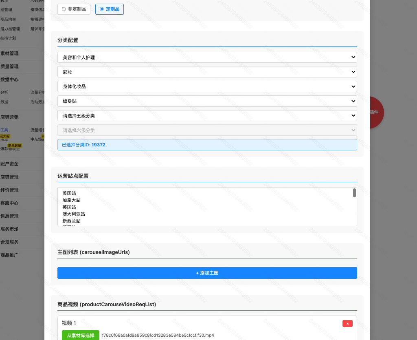Open the 请选择五级分类 dropdown
The image size is (417, 340).
pyautogui.click(x=207, y=115)
